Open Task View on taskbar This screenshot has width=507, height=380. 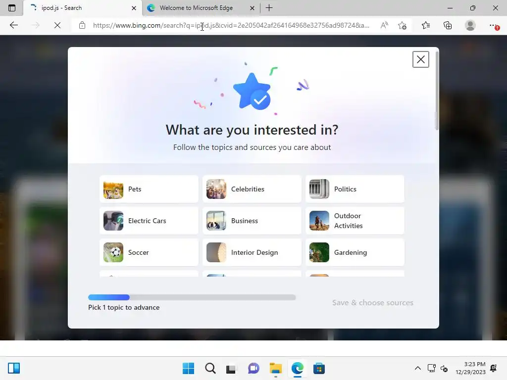click(231, 368)
